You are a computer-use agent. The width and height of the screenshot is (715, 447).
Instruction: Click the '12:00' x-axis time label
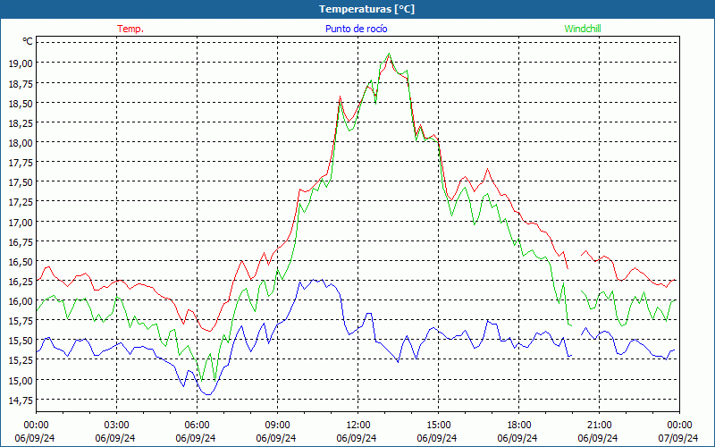(358, 426)
